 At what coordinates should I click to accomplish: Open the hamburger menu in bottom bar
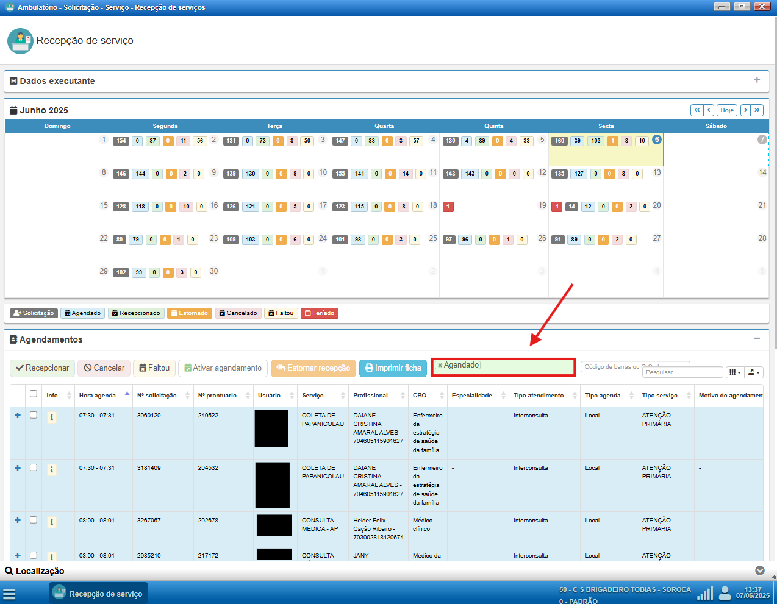[9, 594]
